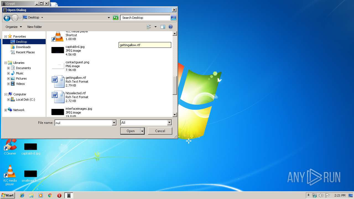This screenshot has height=199, width=354.
Task: Expand Local Disk (C:) node
Action: (x=9, y=99)
